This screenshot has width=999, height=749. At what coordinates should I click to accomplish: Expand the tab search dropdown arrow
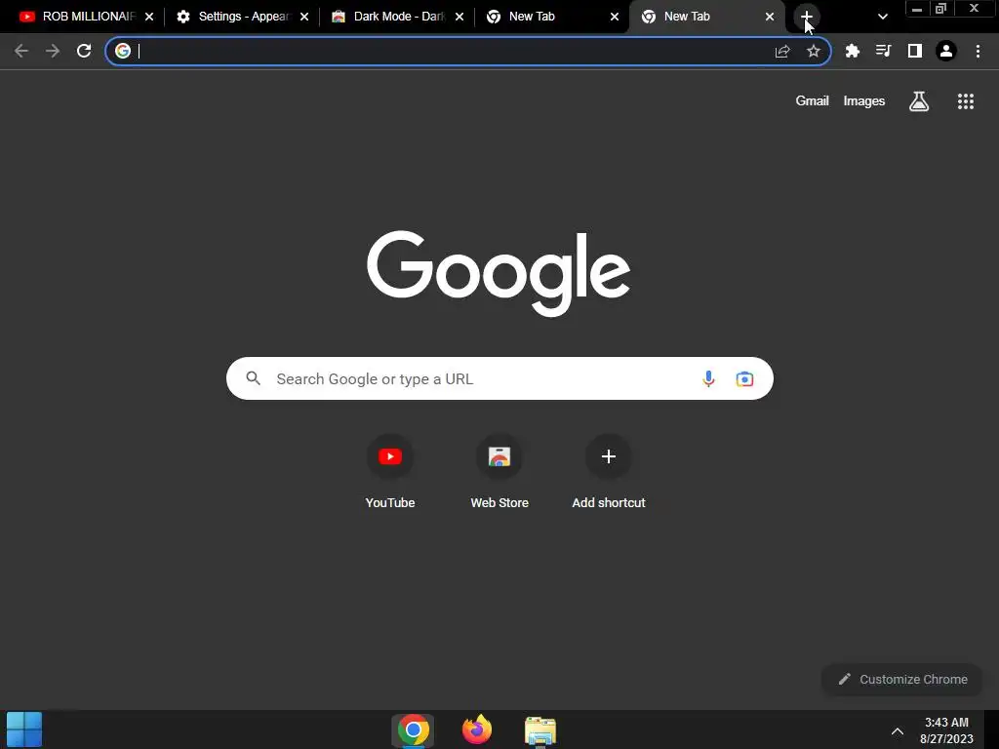point(882,17)
